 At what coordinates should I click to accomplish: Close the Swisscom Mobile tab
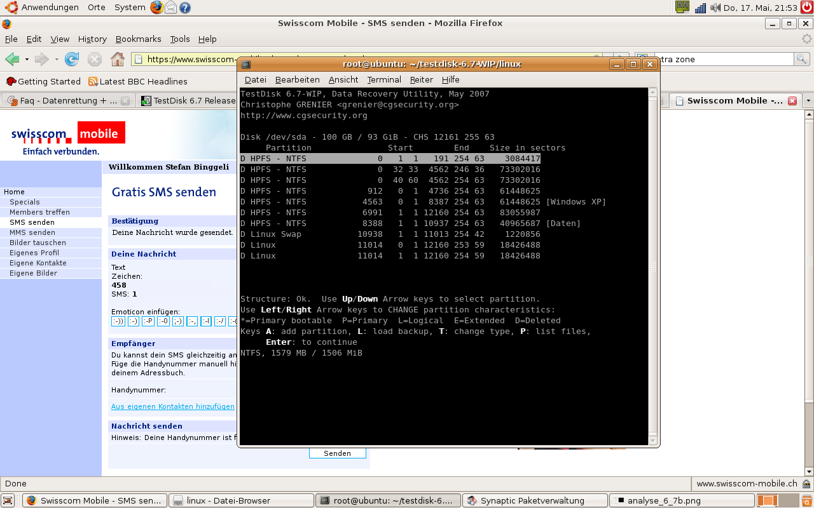[792, 100]
